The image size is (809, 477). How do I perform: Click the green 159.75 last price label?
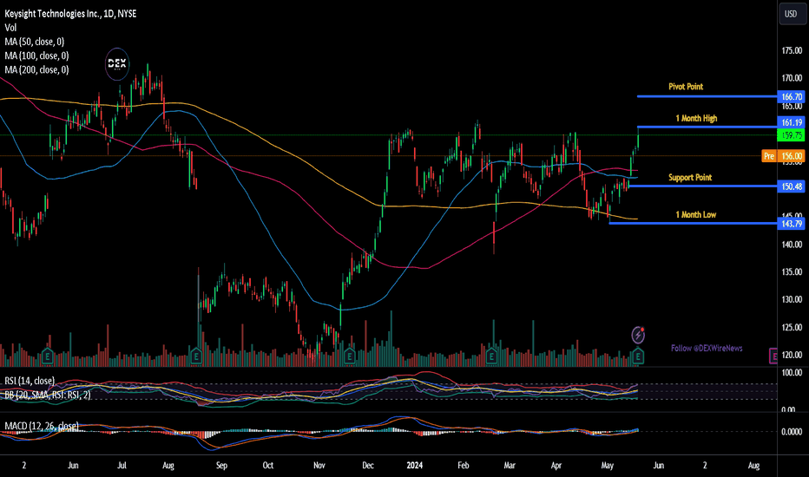coord(792,135)
